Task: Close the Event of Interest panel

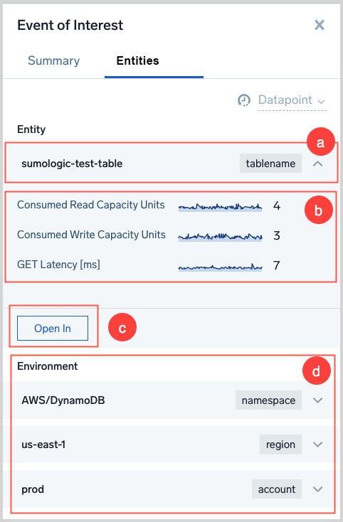Action: coord(319,25)
